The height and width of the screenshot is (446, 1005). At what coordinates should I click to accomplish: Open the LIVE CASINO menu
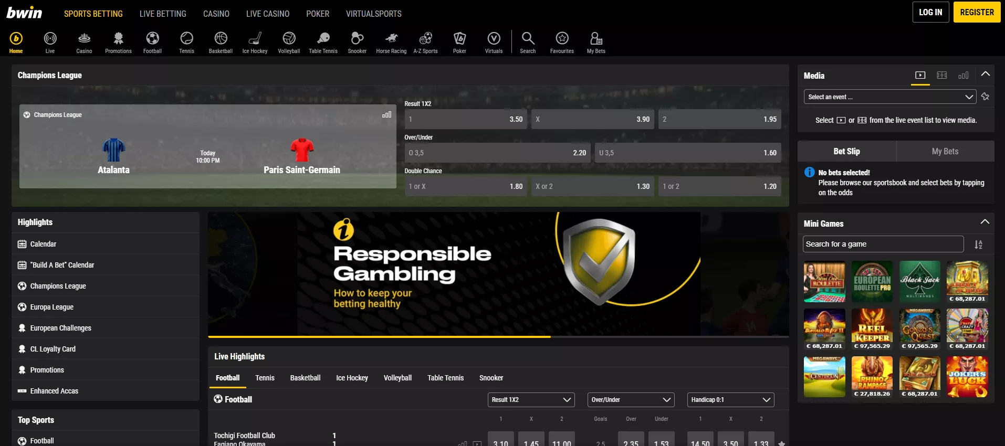(x=268, y=14)
